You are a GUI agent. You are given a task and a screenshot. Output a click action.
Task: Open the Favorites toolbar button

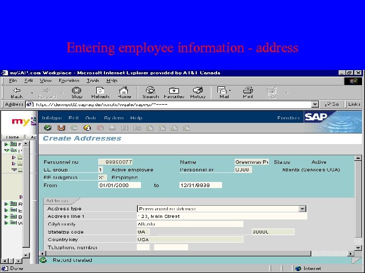pos(174,93)
